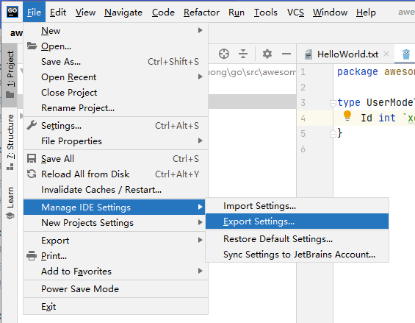
Task: Click the Structure icon in left sidebar
Action: point(10,167)
